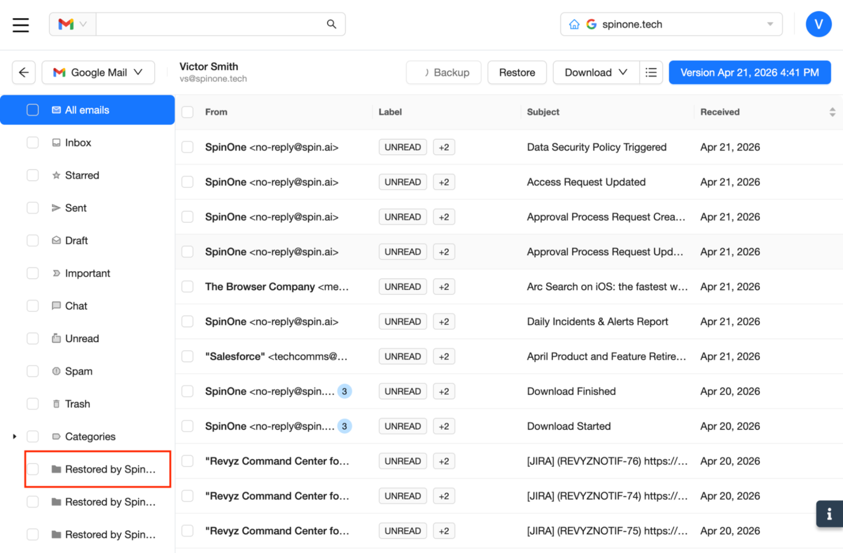Click the home icon in domain selector

click(x=574, y=24)
